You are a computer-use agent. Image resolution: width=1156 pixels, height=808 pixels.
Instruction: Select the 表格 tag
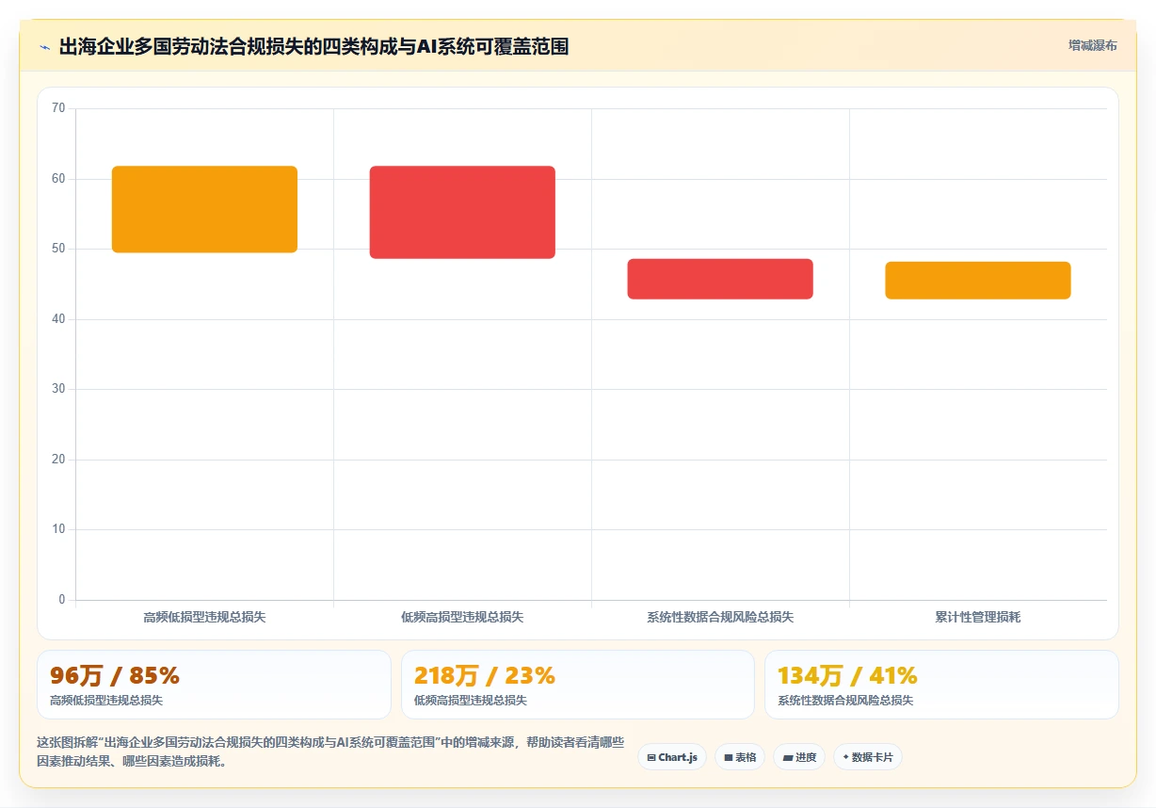click(740, 757)
